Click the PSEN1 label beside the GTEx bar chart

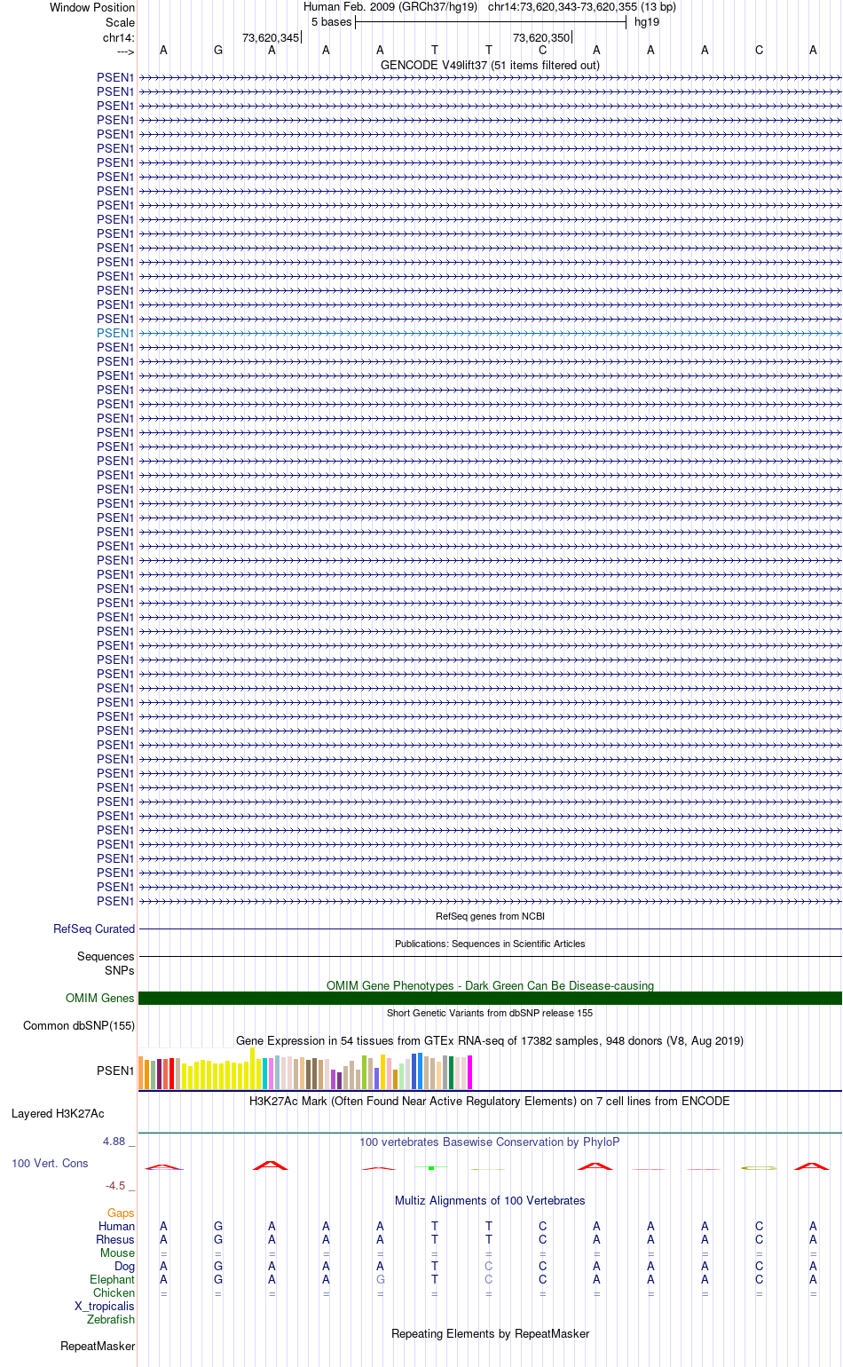[115, 1071]
